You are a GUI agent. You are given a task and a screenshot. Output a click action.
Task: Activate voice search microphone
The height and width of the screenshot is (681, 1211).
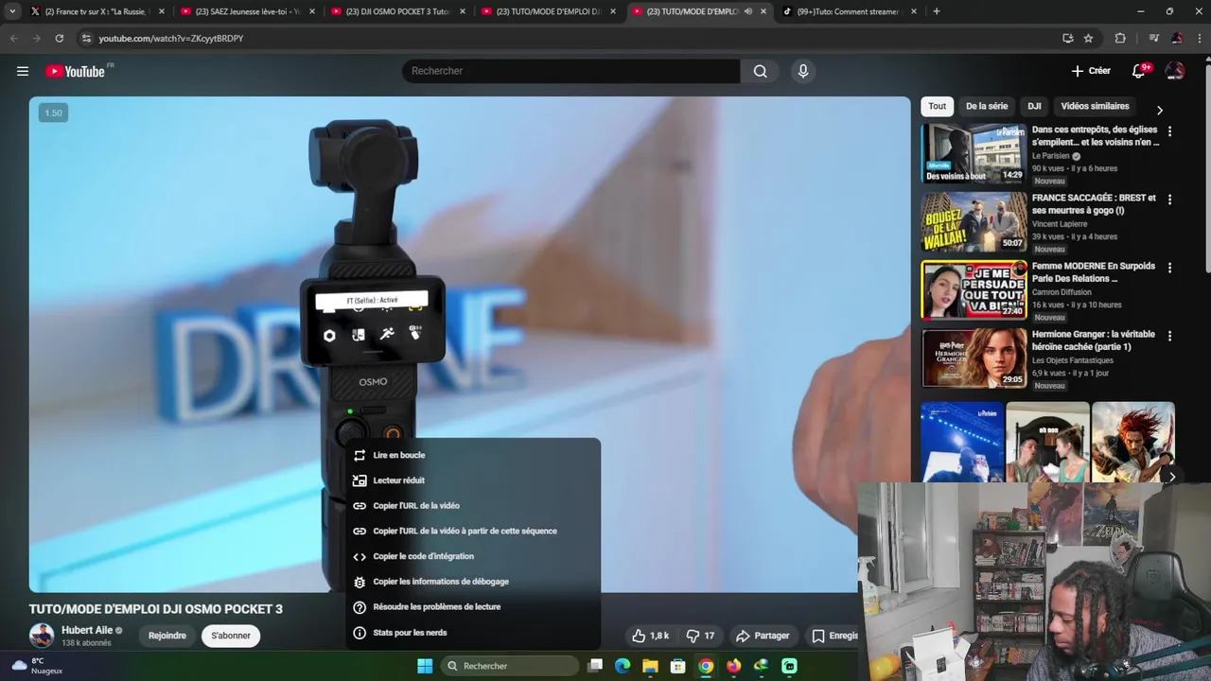point(803,71)
